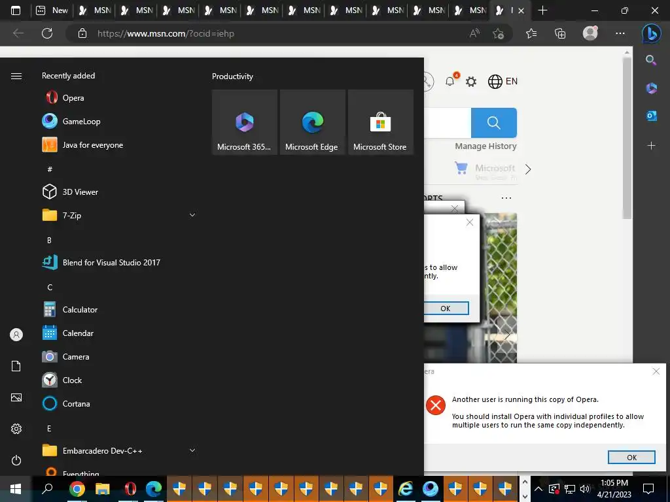The width and height of the screenshot is (670, 502).
Task: Click the MSN page vertical scrollbar
Action: [627, 137]
